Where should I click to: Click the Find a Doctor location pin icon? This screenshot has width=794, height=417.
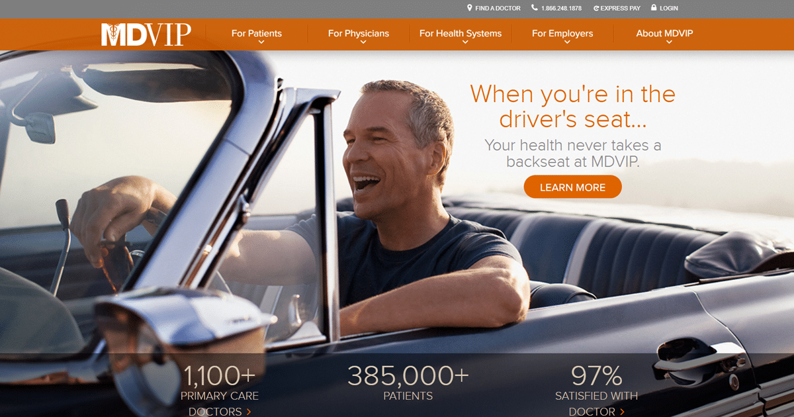tap(470, 8)
